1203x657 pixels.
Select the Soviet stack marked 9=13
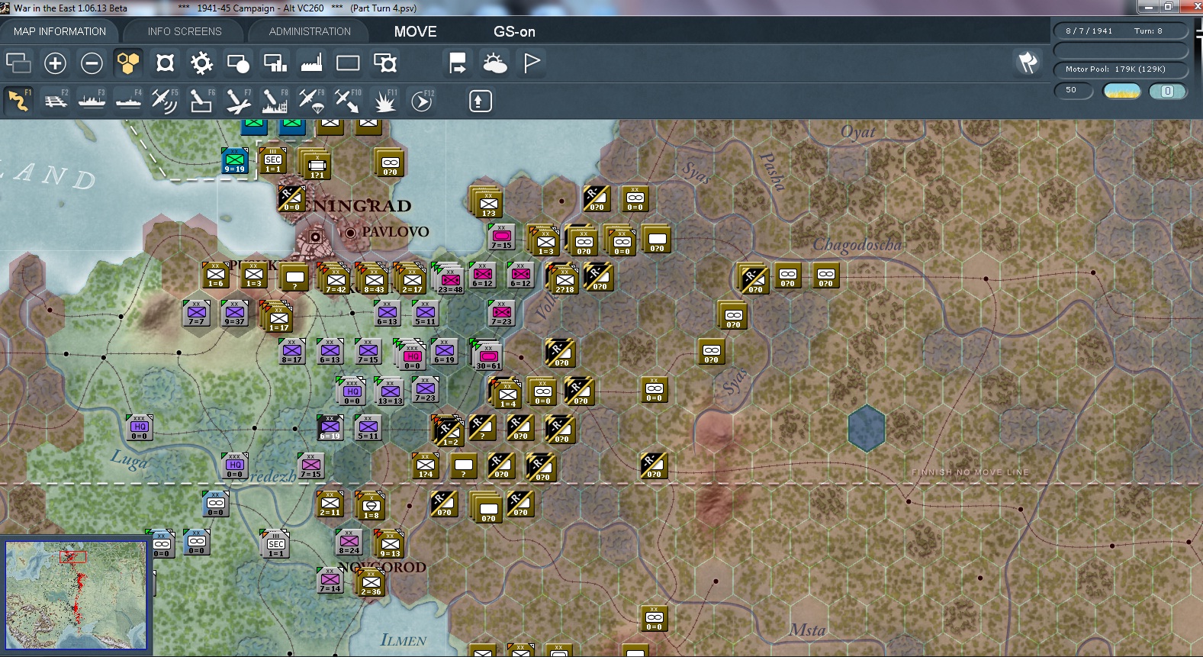click(x=390, y=543)
